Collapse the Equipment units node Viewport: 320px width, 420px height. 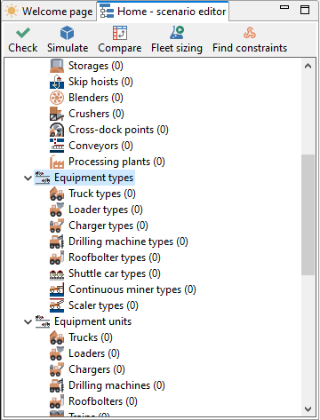pyautogui.click(x=28, y=322)
